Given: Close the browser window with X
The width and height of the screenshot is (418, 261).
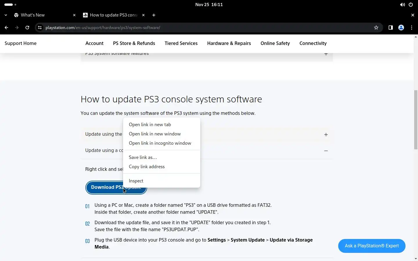Looking at the screenshot, I should click(412, 15).
